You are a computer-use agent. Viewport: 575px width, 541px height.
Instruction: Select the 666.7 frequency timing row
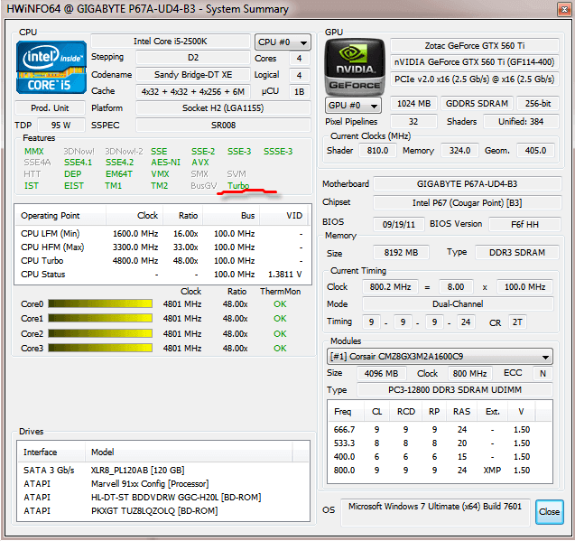[440, 430]
